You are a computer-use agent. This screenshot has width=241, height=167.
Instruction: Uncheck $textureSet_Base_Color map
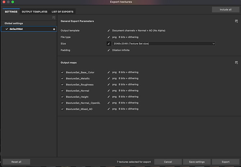pyautogui.click(x=62, y=72)
